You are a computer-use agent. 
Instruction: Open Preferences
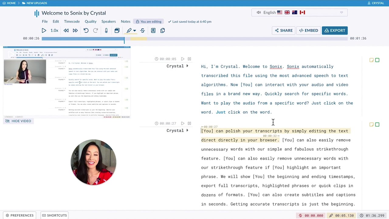(19, 215)
